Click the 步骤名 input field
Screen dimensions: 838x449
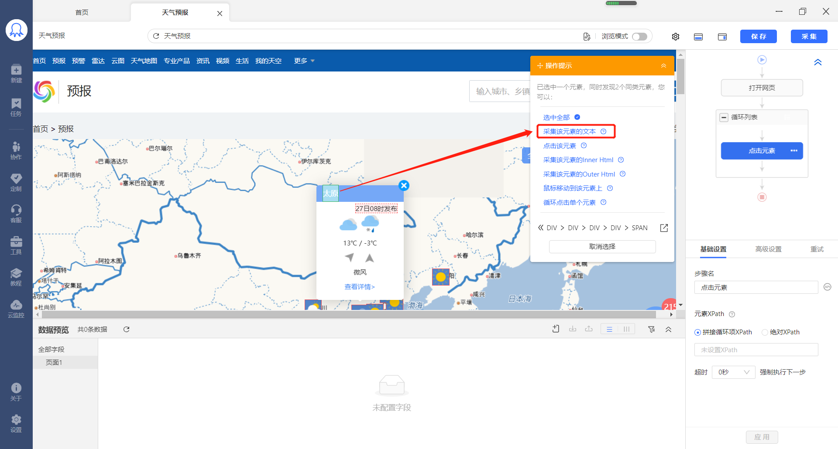(756, 287)
